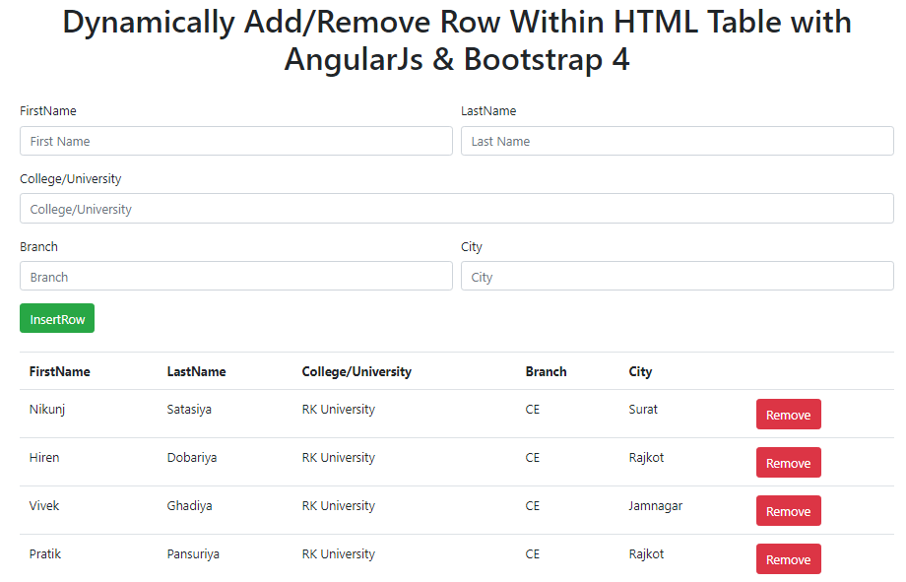Select the City column header
The width and height of the screenshot is (906, 582).
(x=640, y=371)
